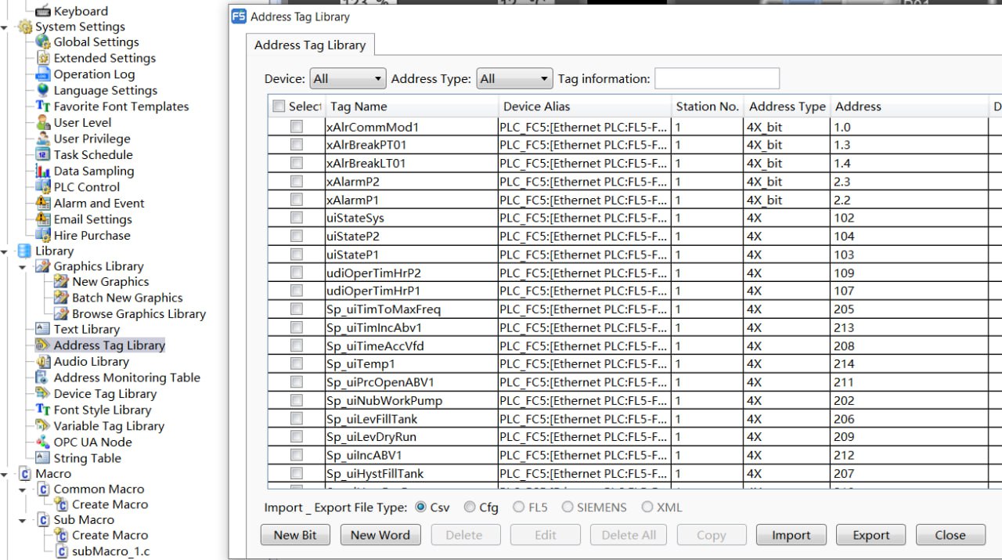
Task: Open the Device dropdown list
Action: click(x=348, y=79)
